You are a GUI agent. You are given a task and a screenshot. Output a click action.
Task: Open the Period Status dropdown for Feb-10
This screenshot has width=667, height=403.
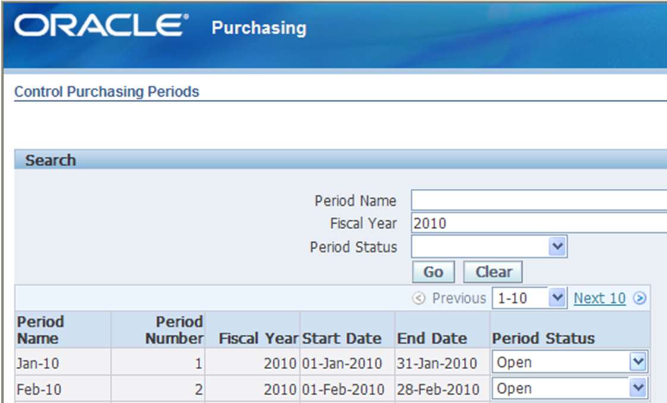pos(637,388)
